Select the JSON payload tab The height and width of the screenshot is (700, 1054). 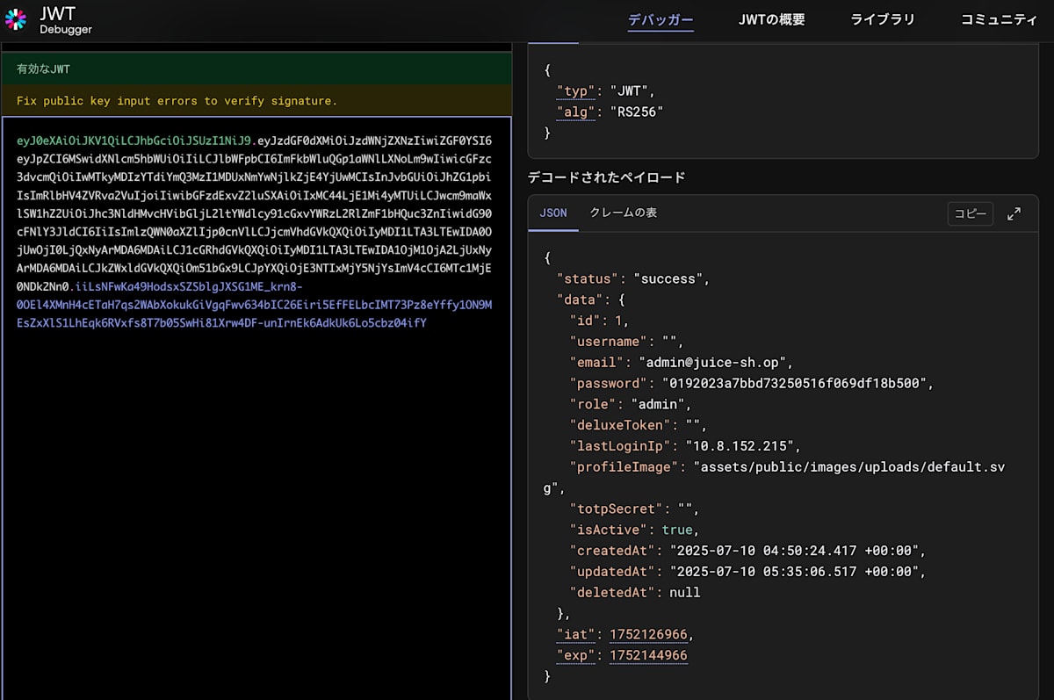[553, 213]
